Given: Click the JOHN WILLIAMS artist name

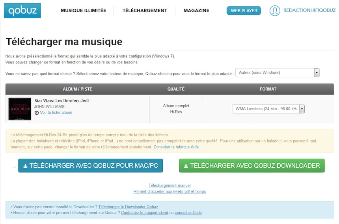Looking at the screenshot, I should point(49,107).
